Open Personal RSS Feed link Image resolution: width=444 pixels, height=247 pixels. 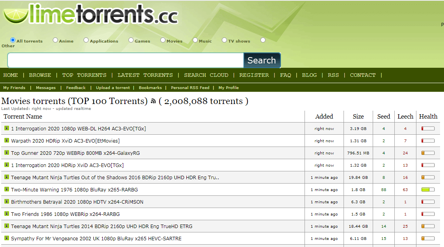pyautogui.click(x=190, y=87)
